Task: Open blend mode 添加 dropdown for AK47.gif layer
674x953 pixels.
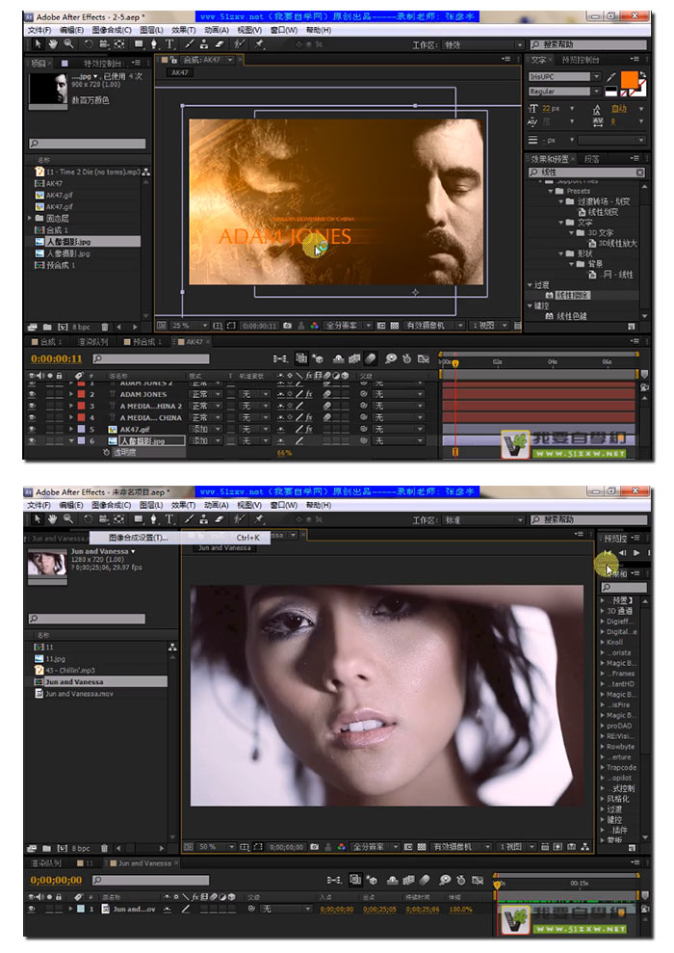Action: (x=206, y=429)
